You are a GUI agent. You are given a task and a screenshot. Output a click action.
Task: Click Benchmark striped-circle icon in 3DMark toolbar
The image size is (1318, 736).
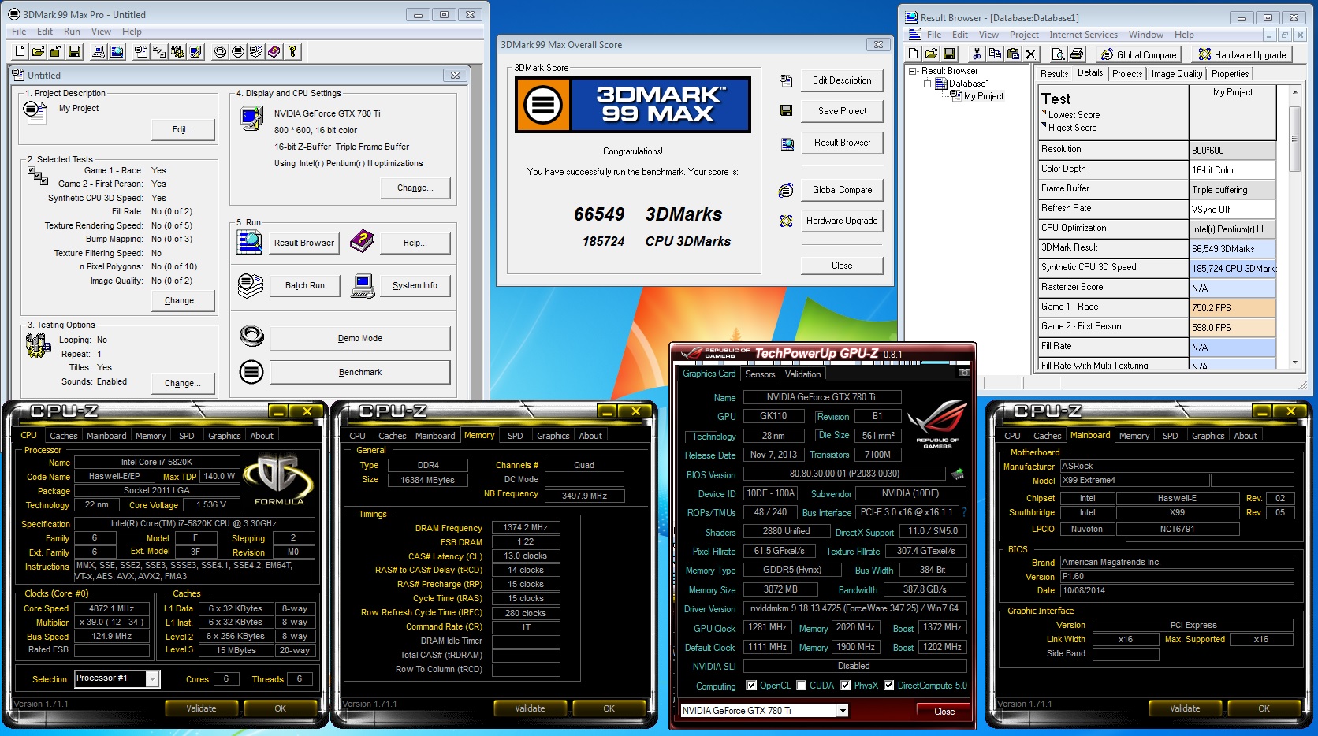(238, 52)
